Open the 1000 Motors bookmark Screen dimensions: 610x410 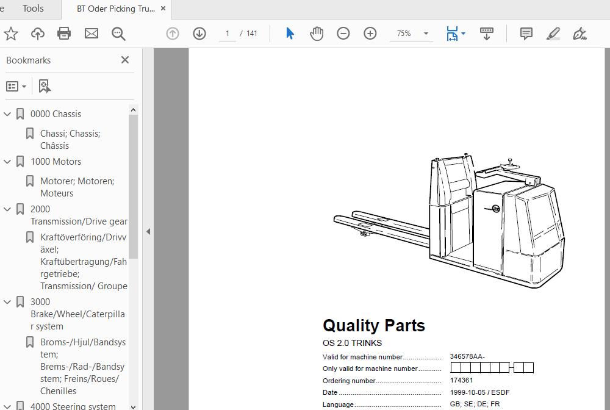tap(56, 162)
